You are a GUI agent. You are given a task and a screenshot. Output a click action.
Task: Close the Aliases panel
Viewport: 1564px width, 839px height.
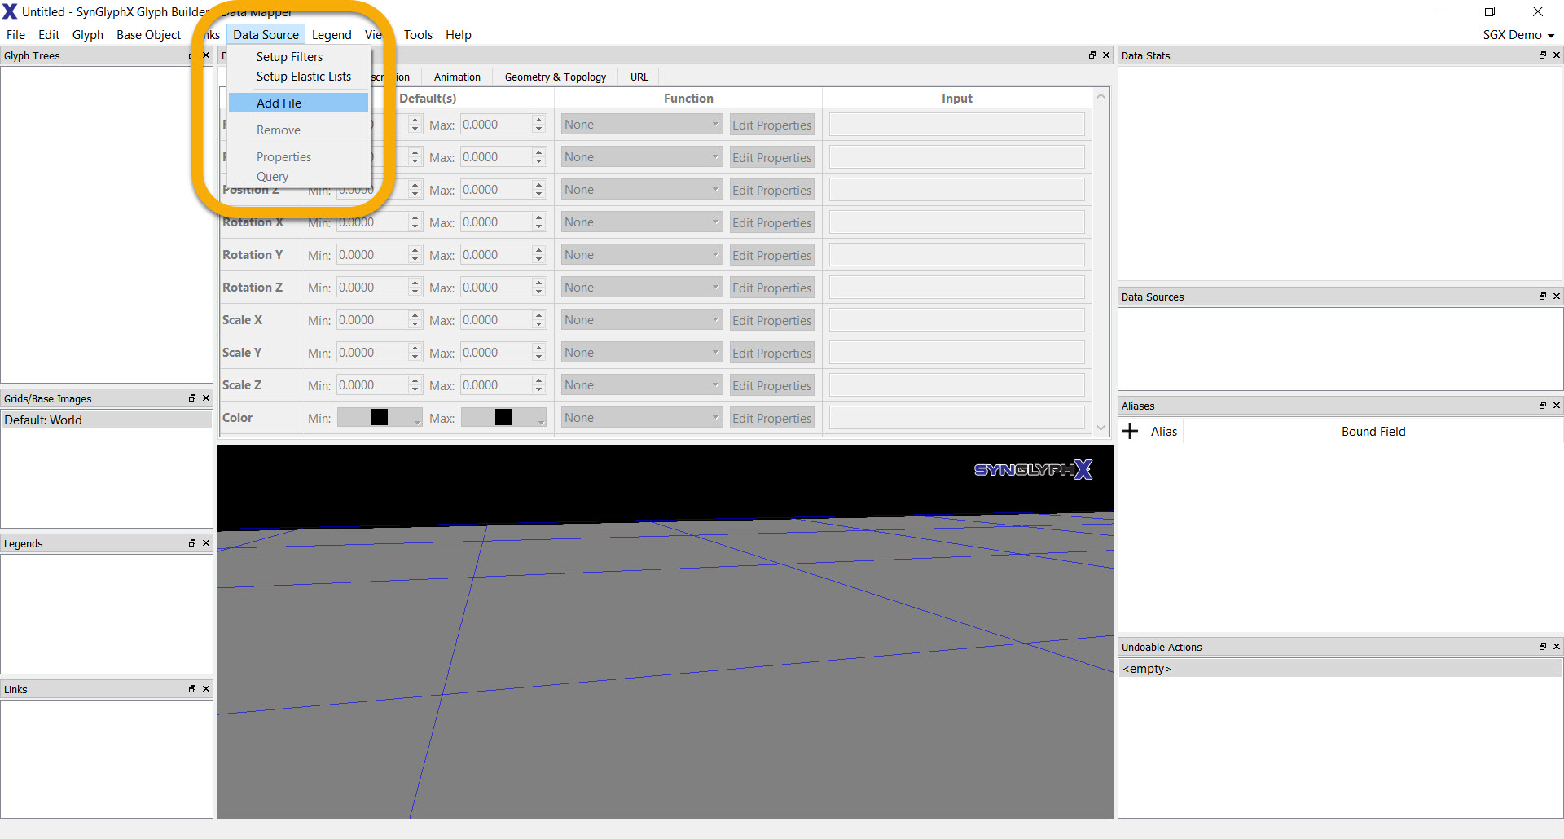point(1557,406)
